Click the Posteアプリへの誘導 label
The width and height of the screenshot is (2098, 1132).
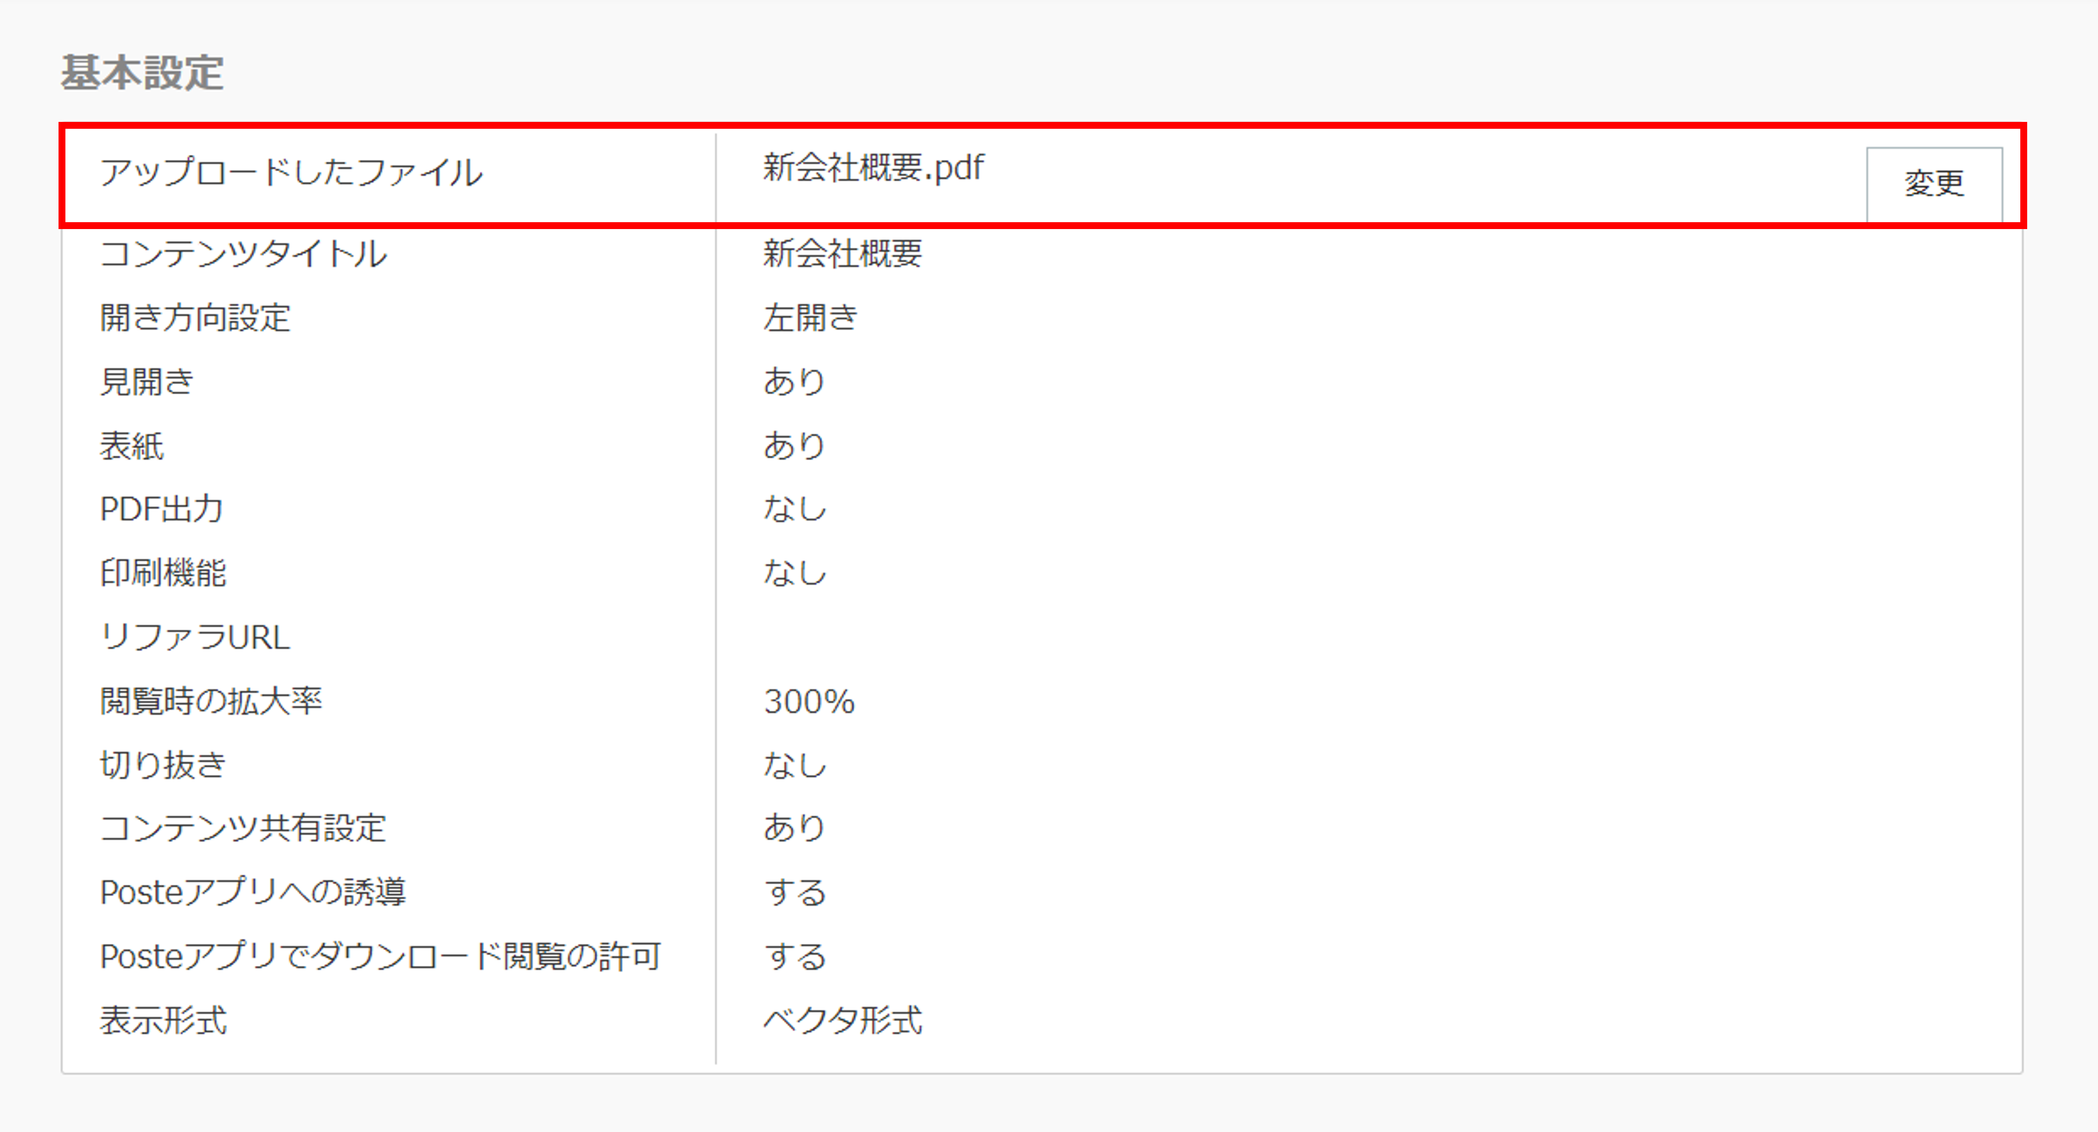[252, 893]
